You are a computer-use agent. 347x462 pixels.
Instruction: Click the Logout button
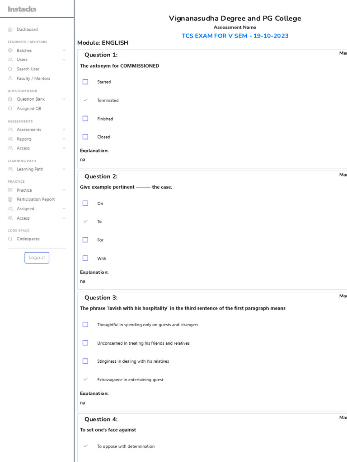pos(37,258)
